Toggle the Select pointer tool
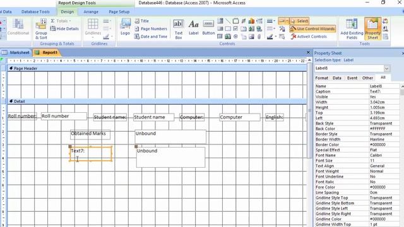Viewport: 404px width, 227px height. pyautogui.click(x=299, y=21)
